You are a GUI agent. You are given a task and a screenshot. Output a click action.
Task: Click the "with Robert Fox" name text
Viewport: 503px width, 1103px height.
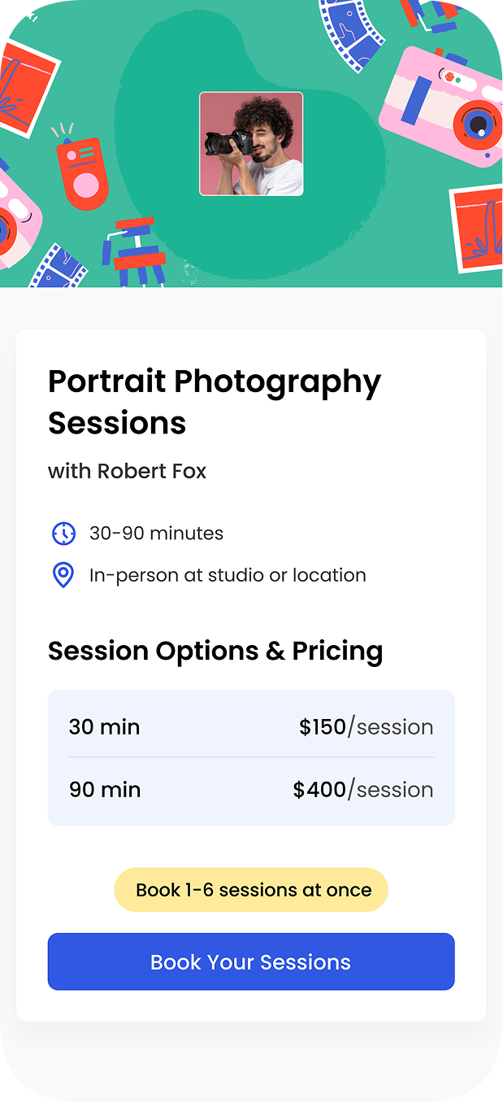tap(128, 471)
